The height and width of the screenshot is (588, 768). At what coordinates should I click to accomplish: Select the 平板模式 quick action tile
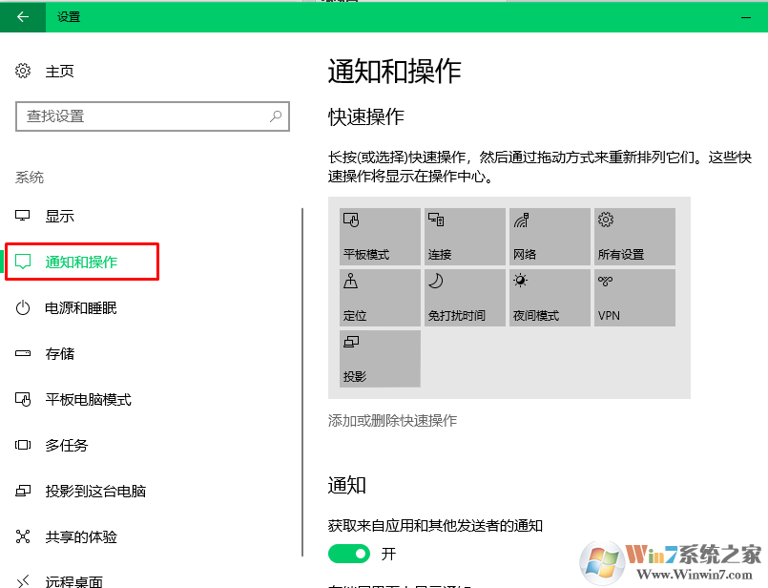click(380, 236)
